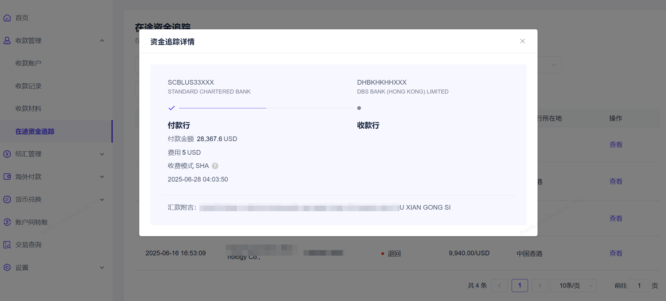Click the 2025-06-16 16:53:09 table cell
This screenshot has width=666, height=301.
[175, 253]
